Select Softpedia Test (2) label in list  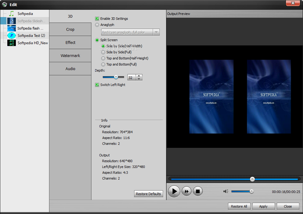(x=31, y=36)
